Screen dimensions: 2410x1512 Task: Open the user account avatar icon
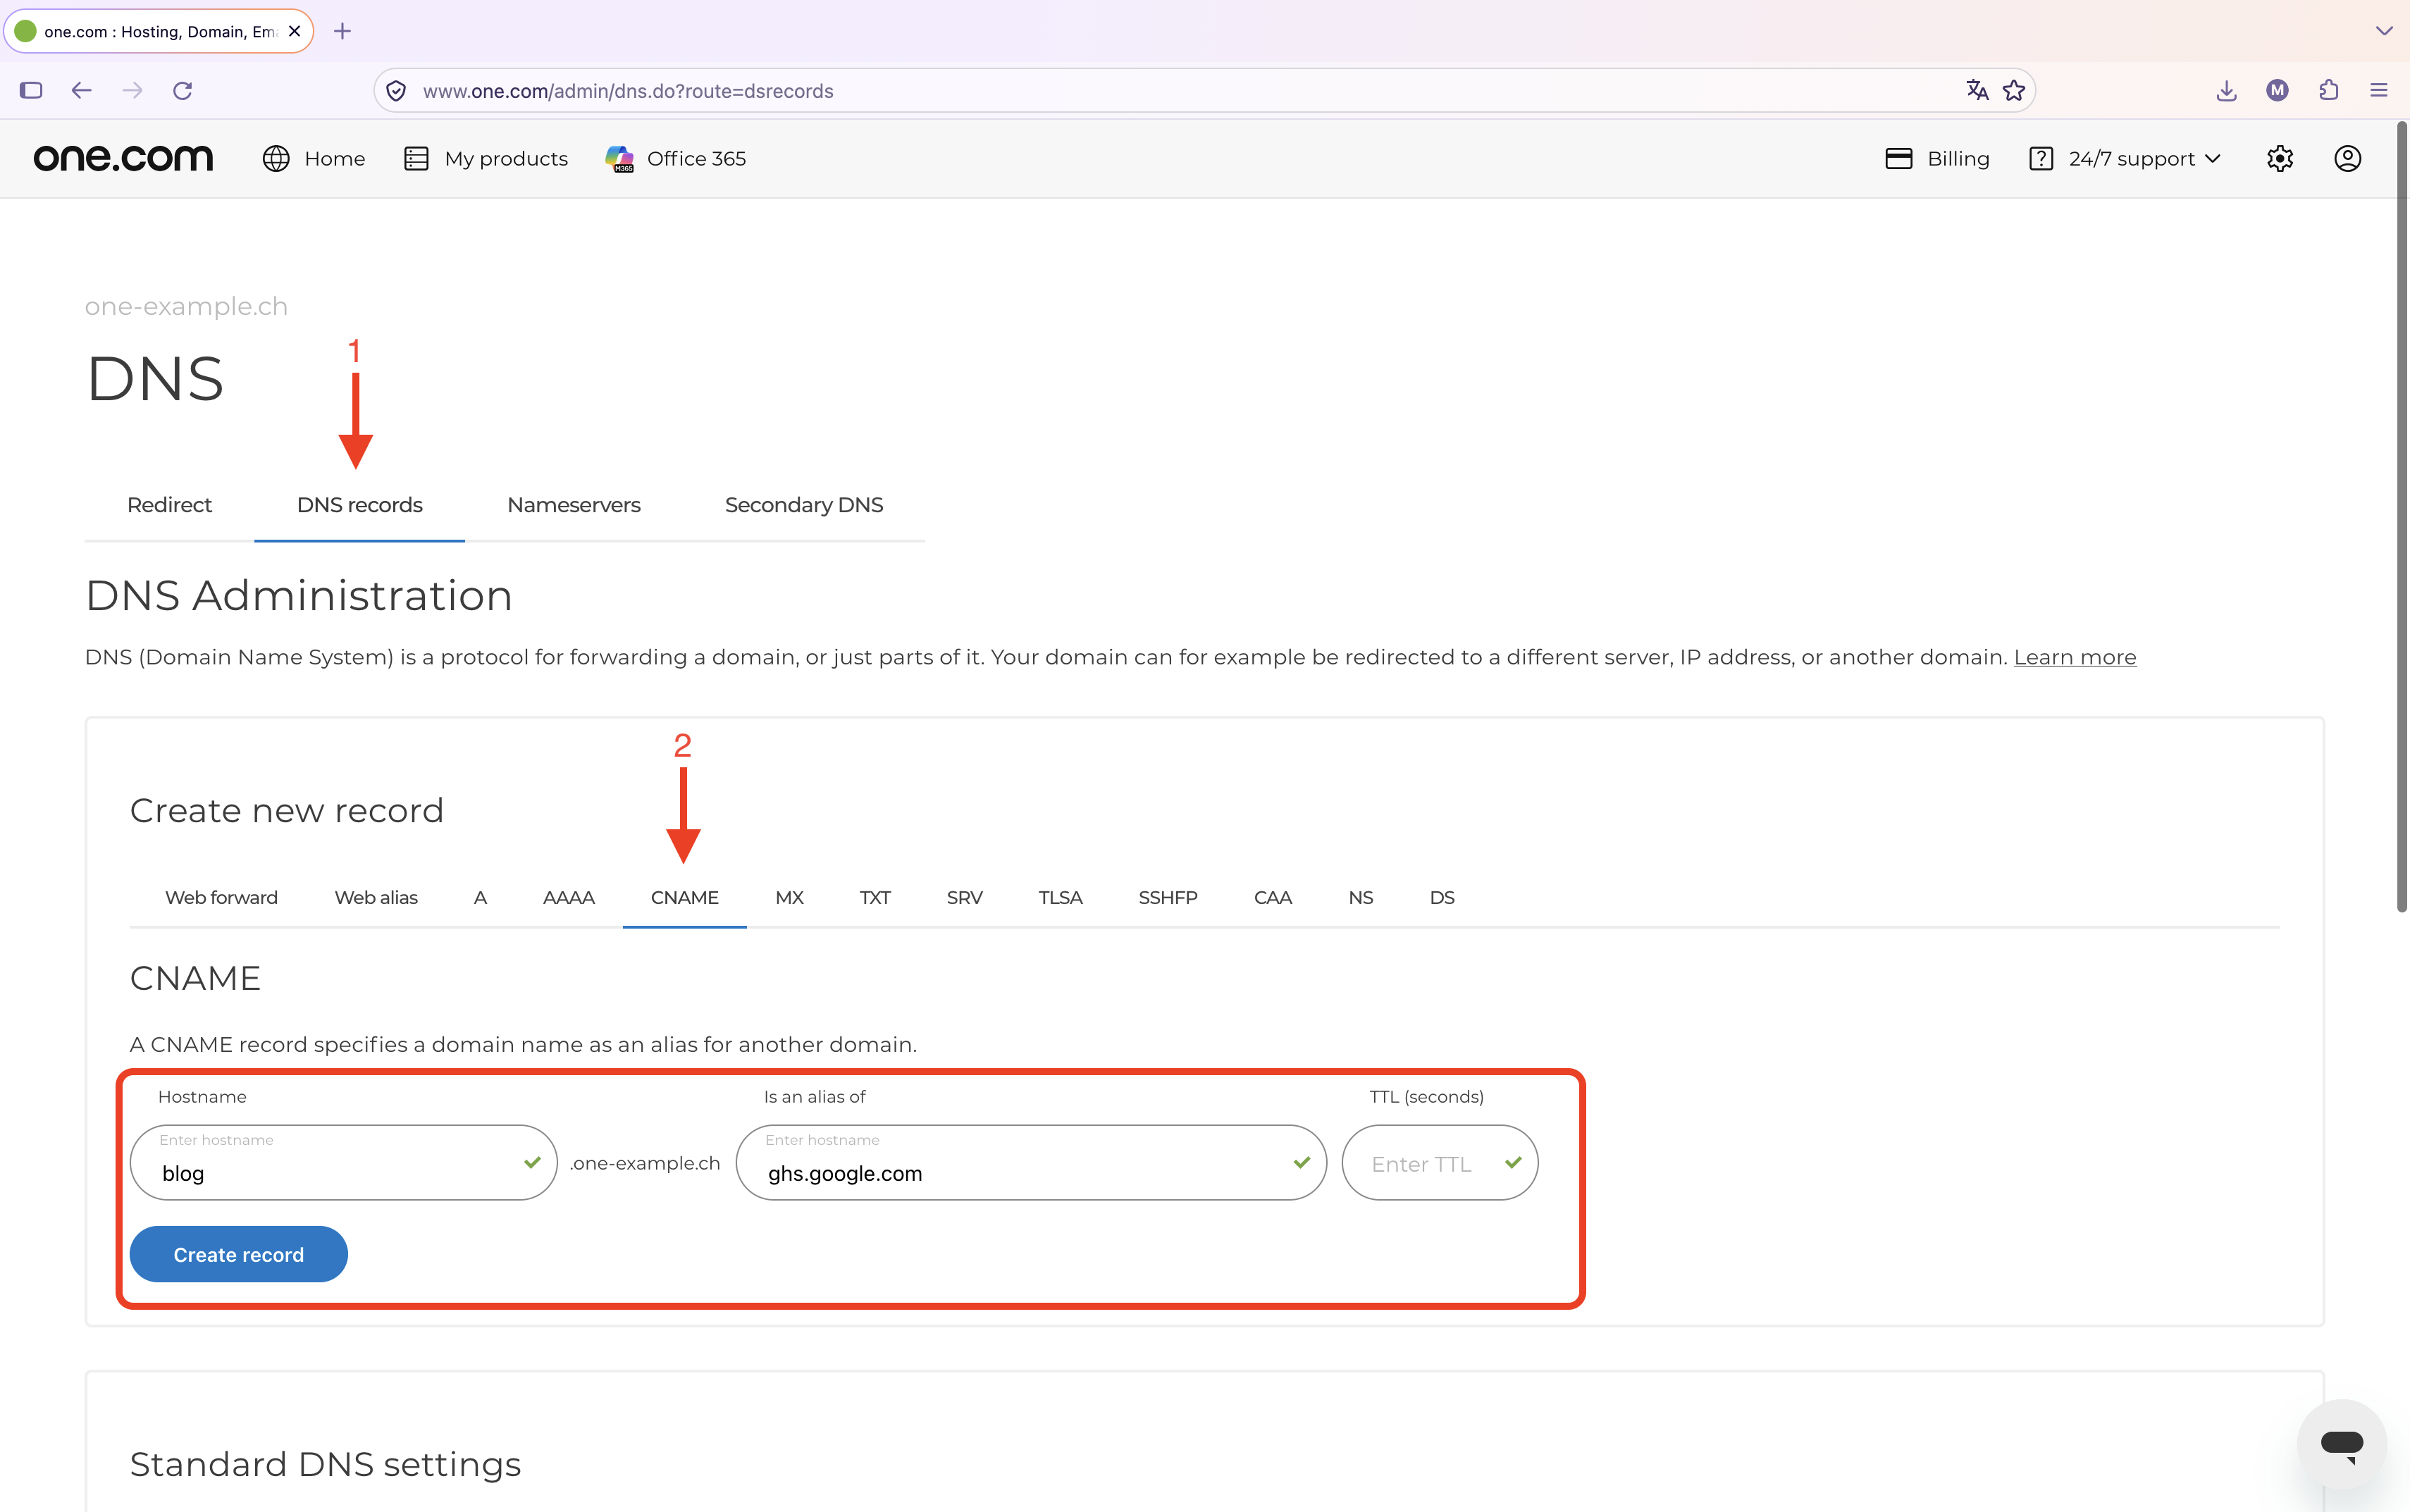(2348, 158)
